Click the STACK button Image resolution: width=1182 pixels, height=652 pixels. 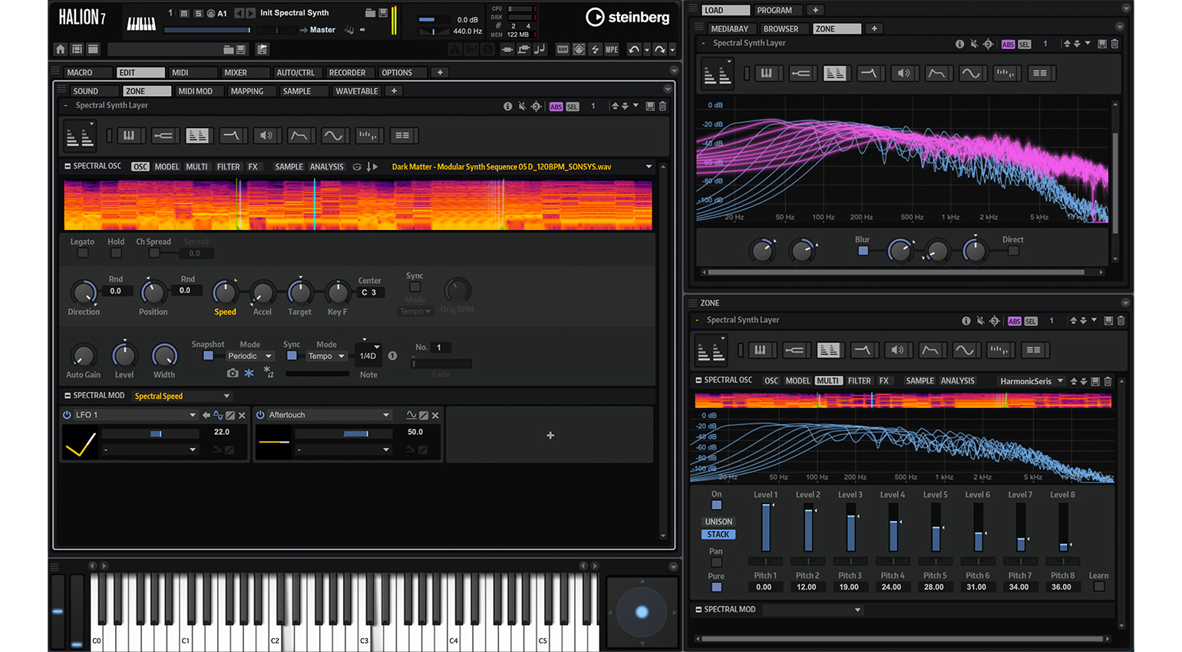(718, 535)
